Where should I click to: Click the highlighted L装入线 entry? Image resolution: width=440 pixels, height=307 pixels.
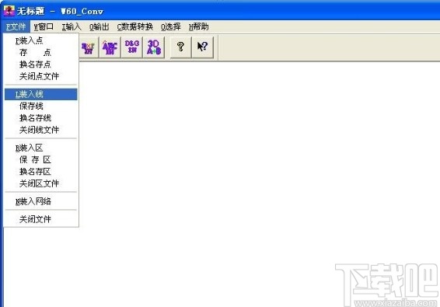(41, 94)
